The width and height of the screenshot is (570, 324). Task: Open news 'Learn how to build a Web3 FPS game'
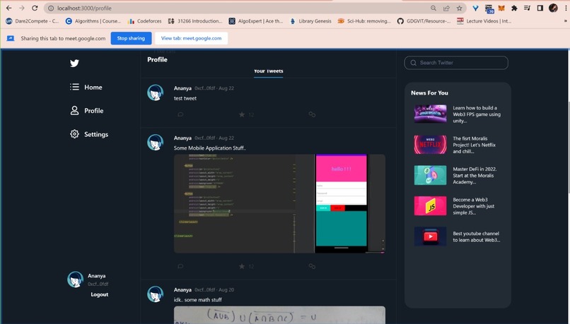(477, 114)
